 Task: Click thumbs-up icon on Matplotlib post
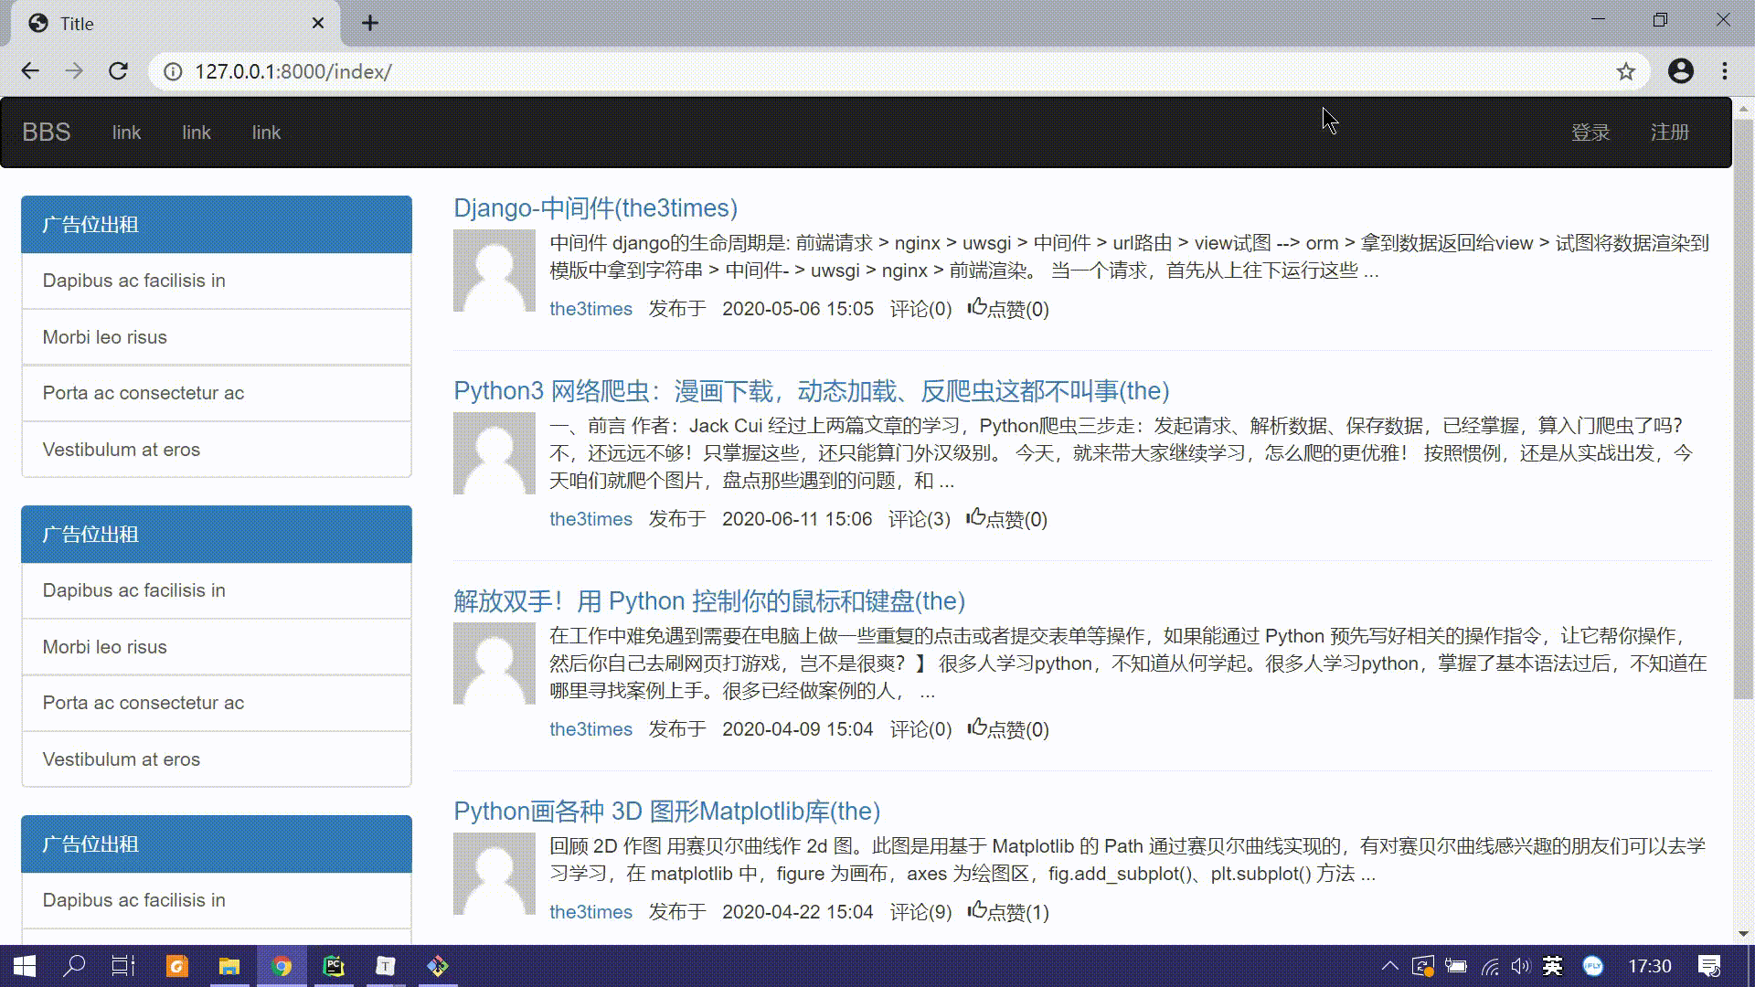tap(977, 910)
